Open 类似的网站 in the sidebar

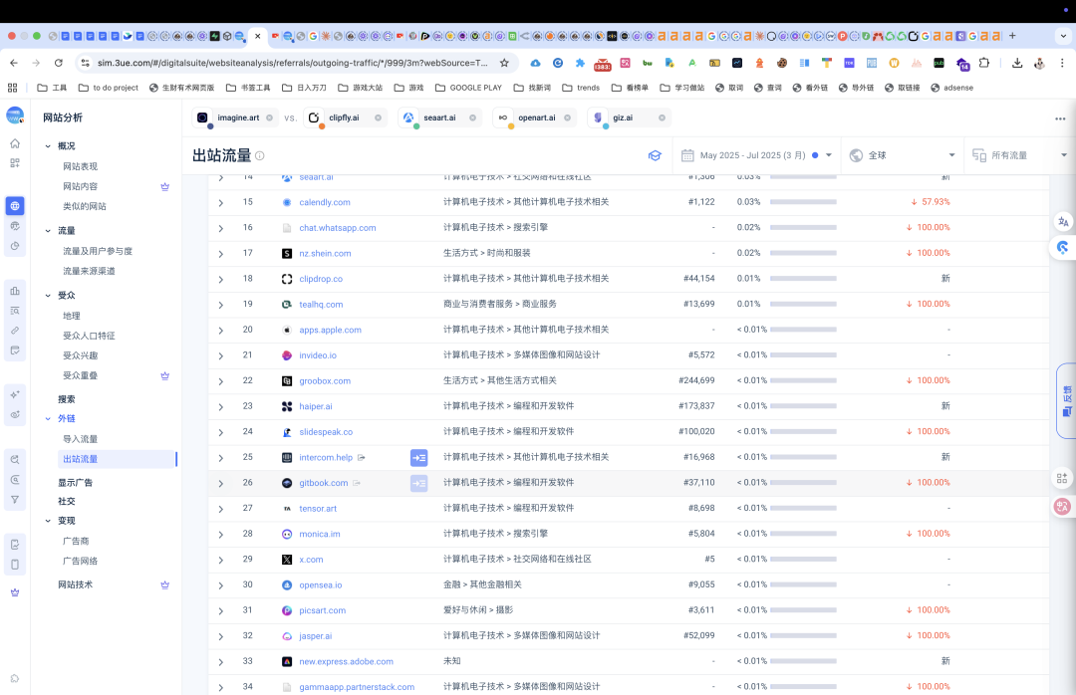pos(85,206)
